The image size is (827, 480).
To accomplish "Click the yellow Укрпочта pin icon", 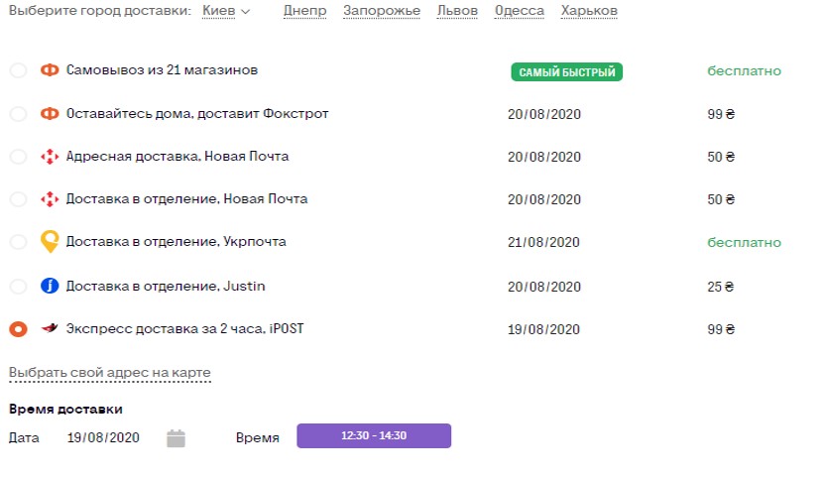I will 50,242.
